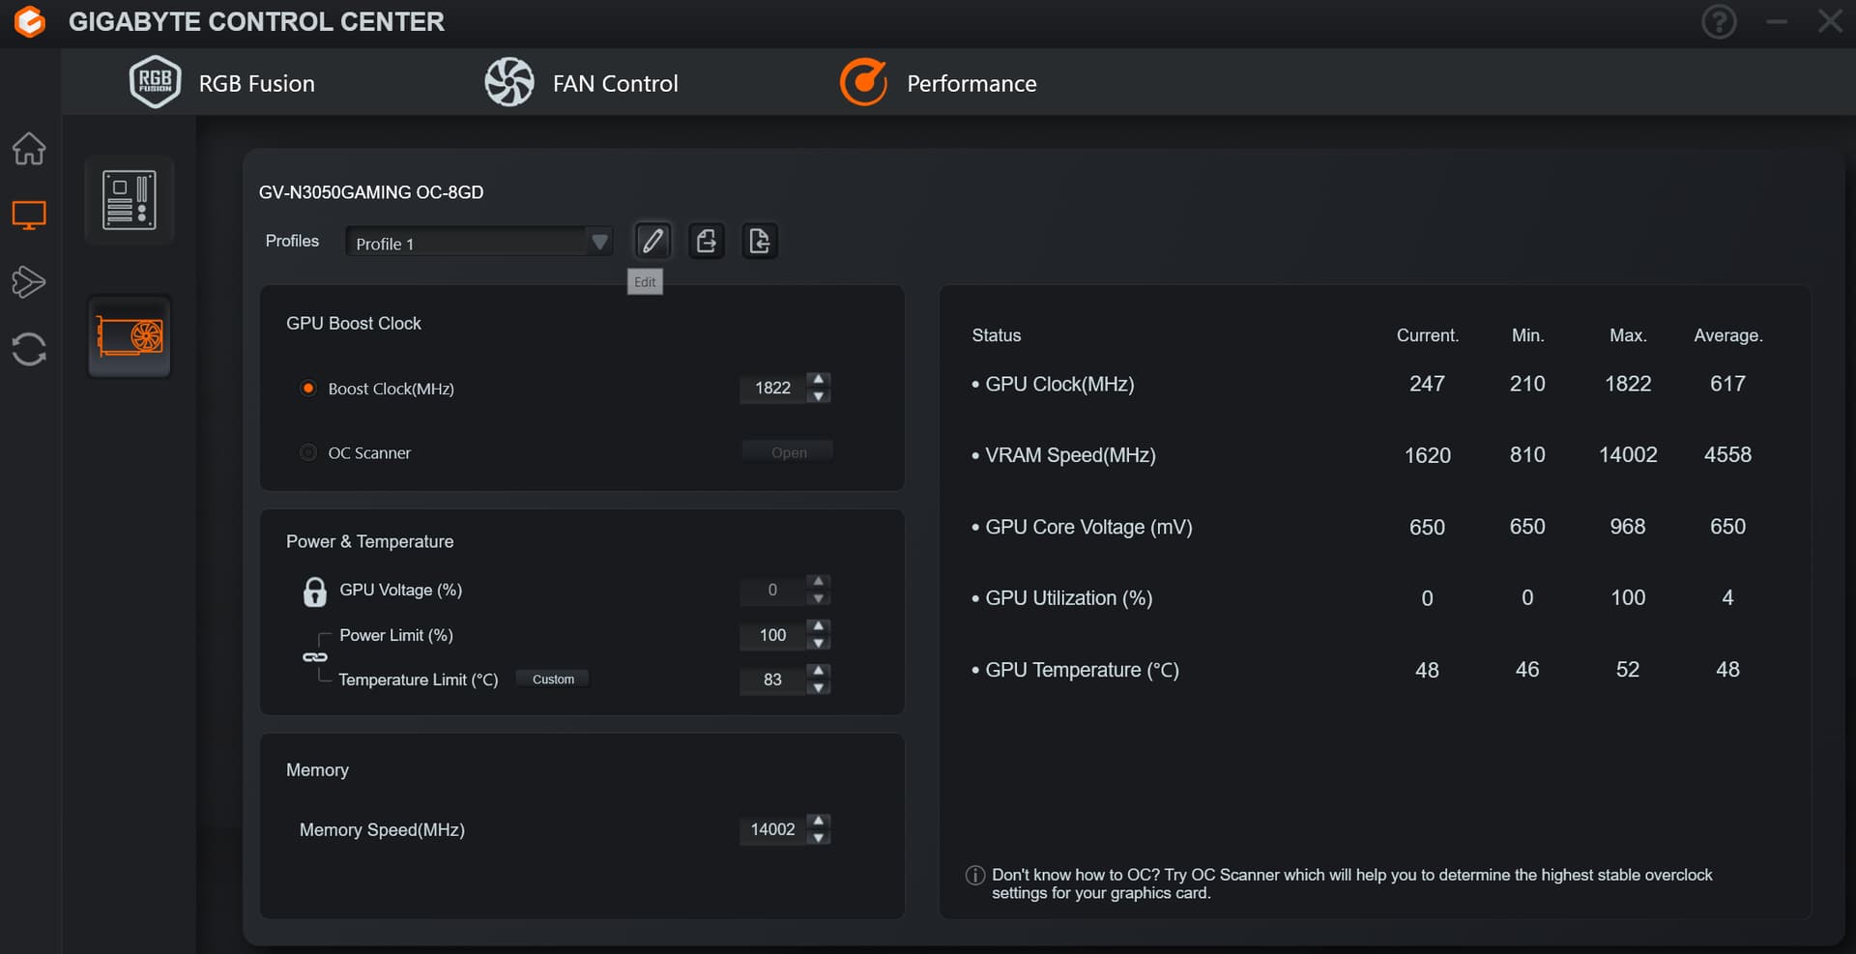The height and width of the screenshot is (954, 1856).
Task: Select the graphics card device icon
Action: coord(130,336)
